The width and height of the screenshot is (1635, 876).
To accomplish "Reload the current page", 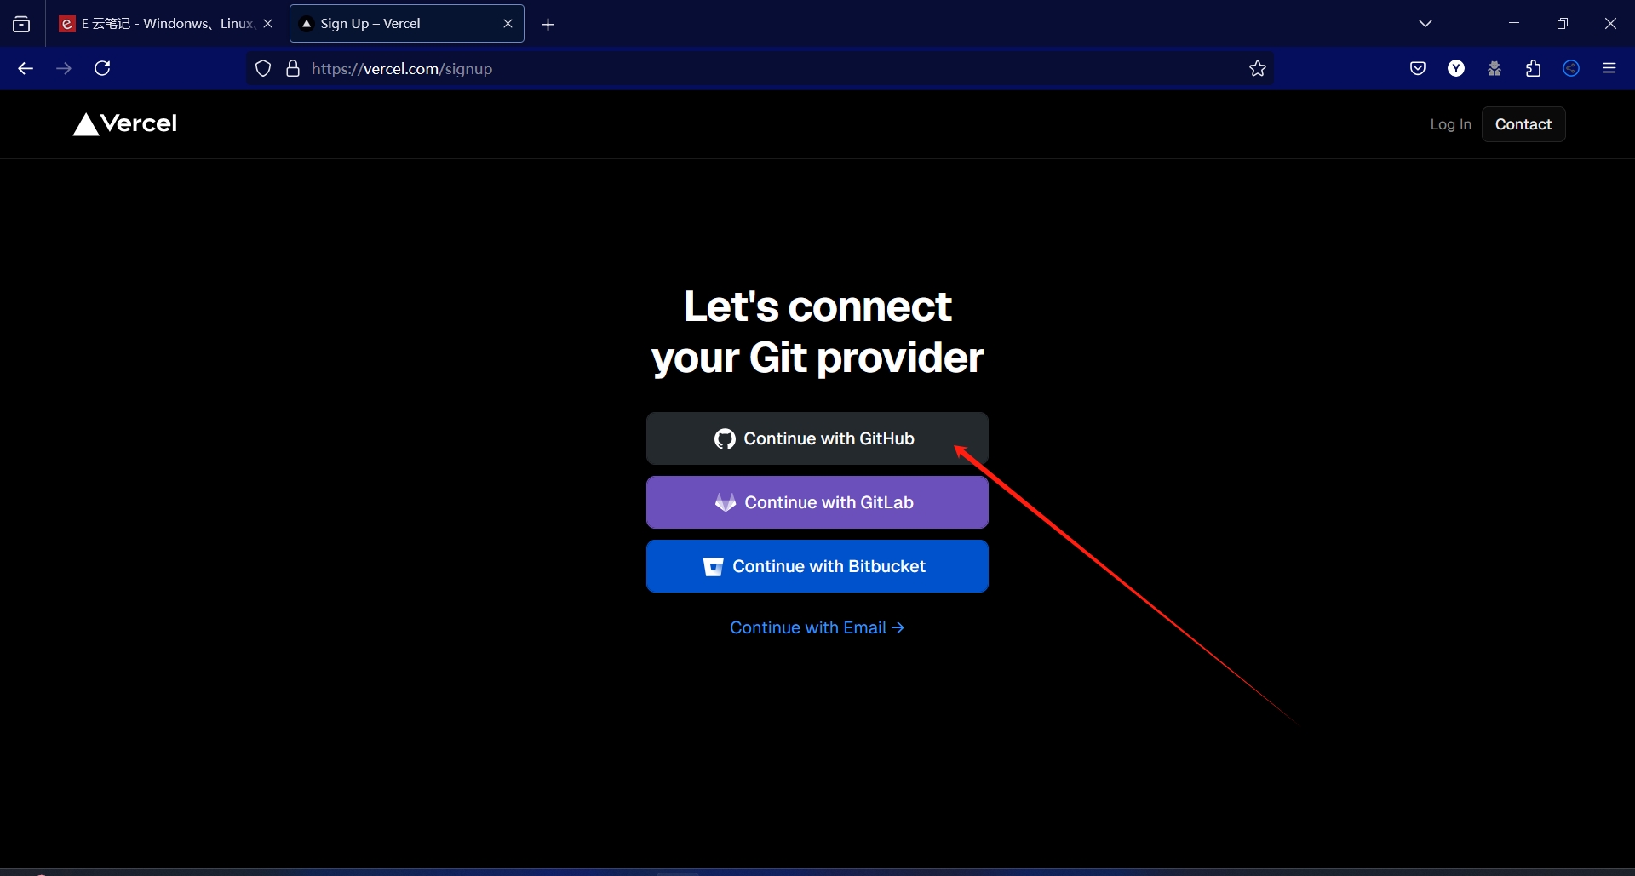I will point(102,69).
